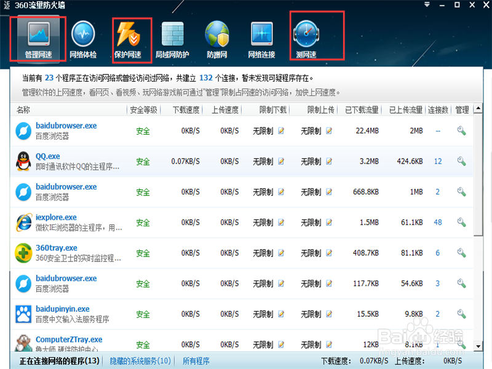The height and width of the screenshot is (369, 492).
Task: Switch to 正在连接网络的程序(13) tab
Action: click(x=59, y=361)
